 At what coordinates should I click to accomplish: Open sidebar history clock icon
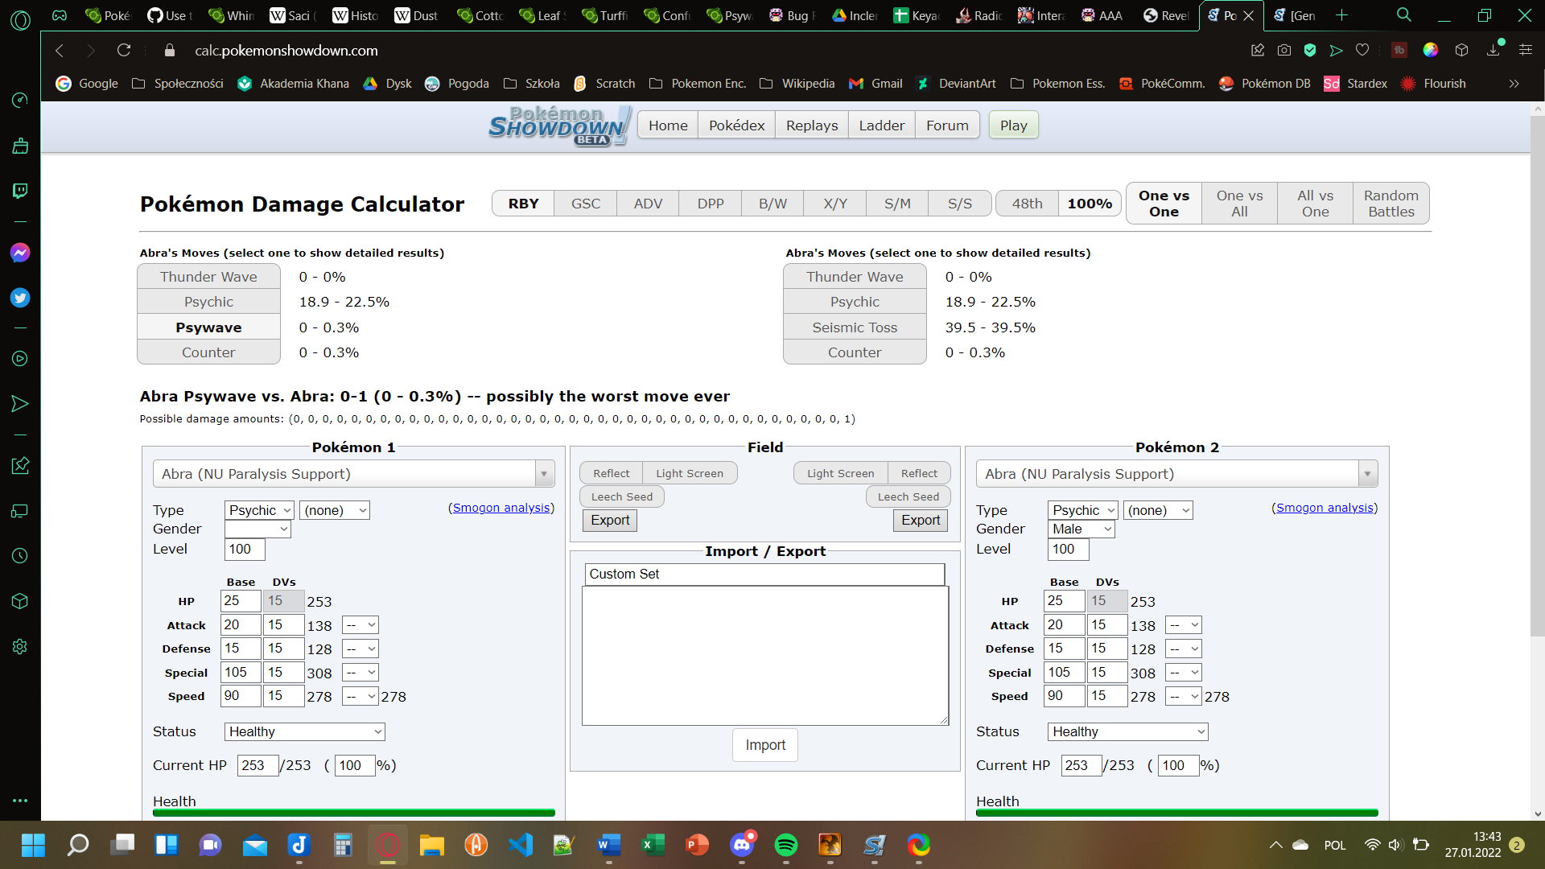(20, 555)
